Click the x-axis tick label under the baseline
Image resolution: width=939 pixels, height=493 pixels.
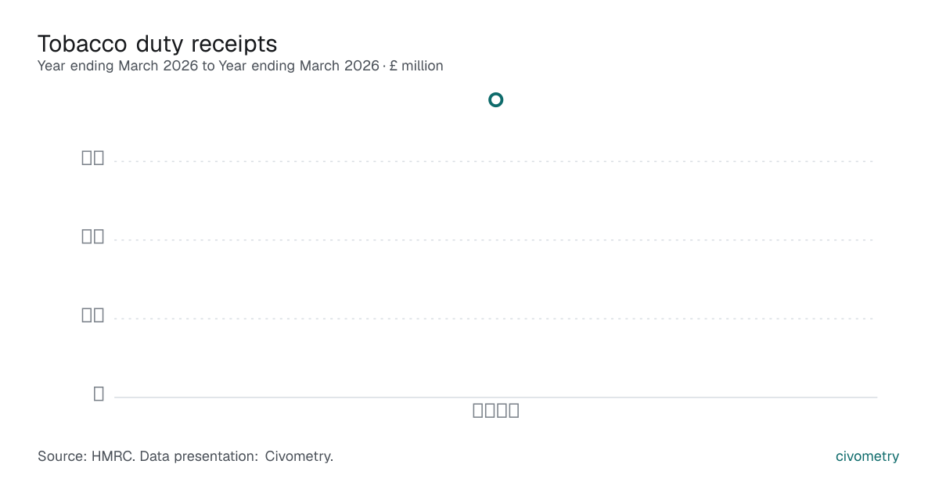coord(496,410)
